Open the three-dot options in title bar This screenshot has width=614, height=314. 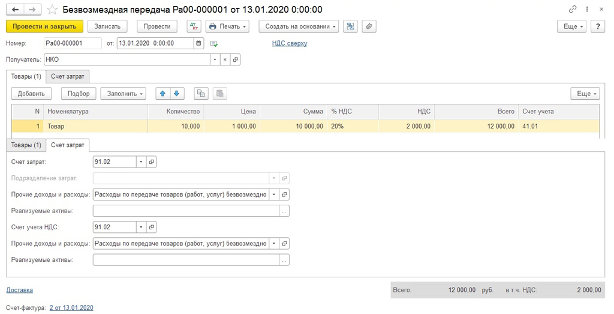pyautogui.click(x=587, y=9)
